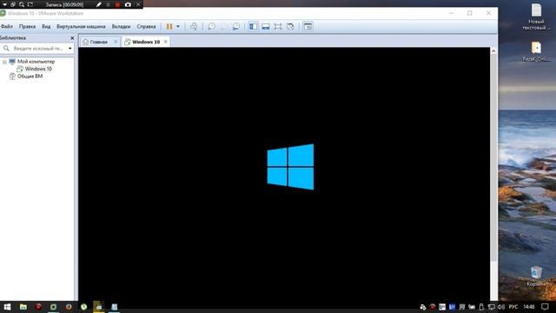Select Windows 10 VM in library tree

[x=38, y=69]
